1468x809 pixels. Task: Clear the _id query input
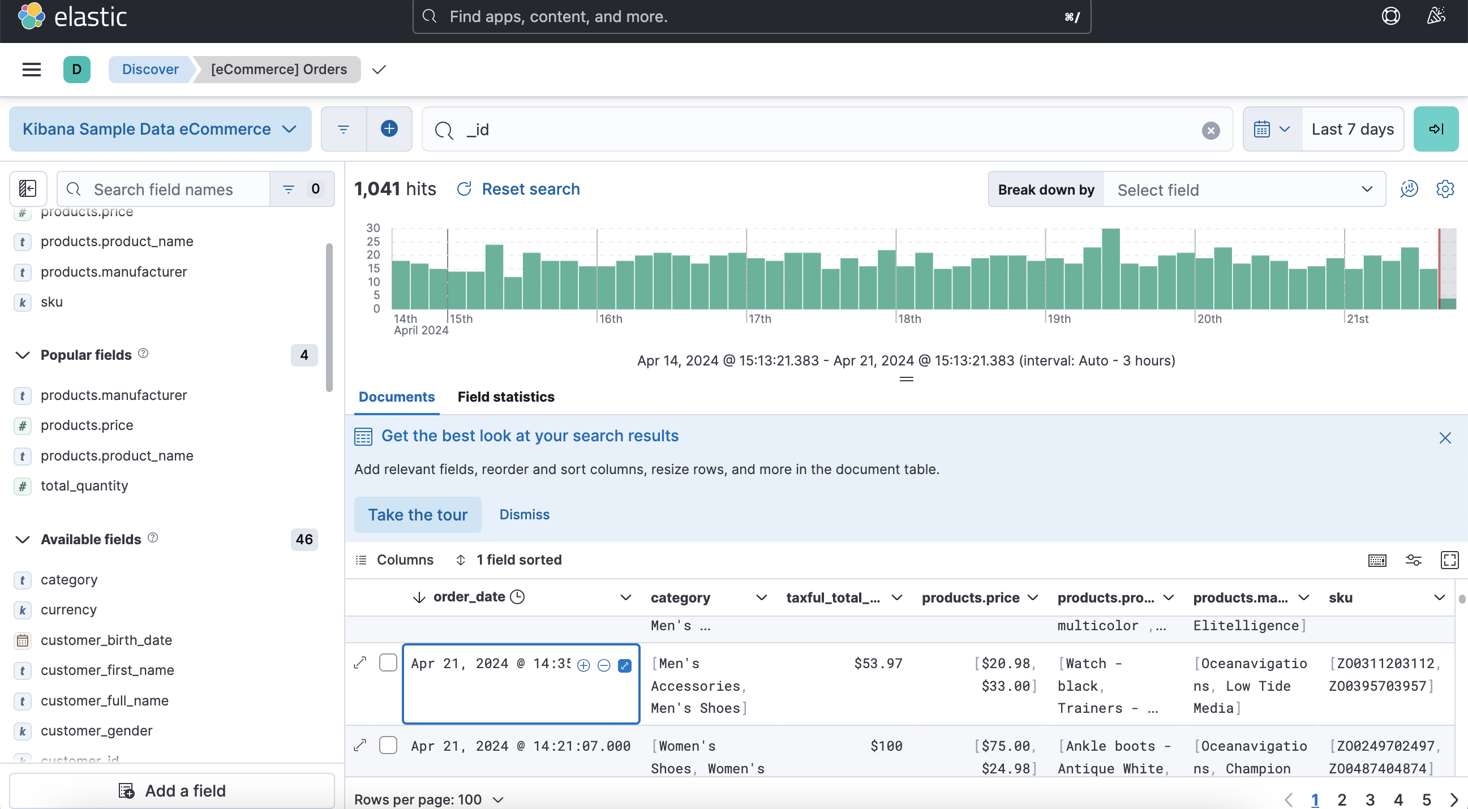(x=1211, y=131)
